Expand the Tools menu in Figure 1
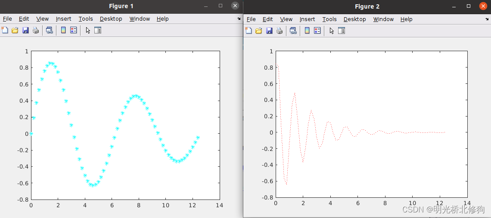Screen dimensions: 491x218 click(86, 19)
